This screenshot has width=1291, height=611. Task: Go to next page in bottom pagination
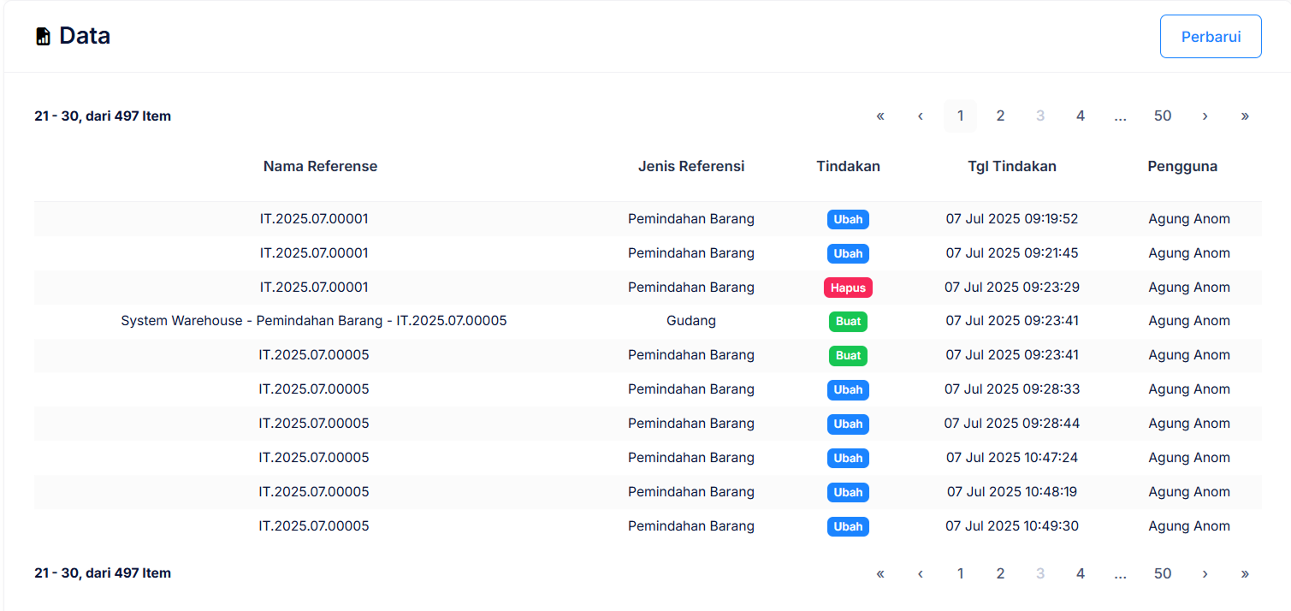[1205, 573]
